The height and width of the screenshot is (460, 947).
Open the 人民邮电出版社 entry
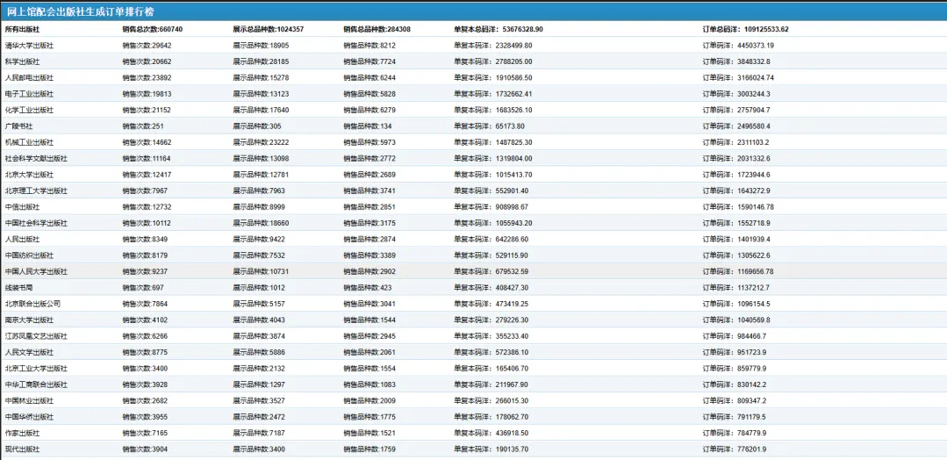(29, 77)
